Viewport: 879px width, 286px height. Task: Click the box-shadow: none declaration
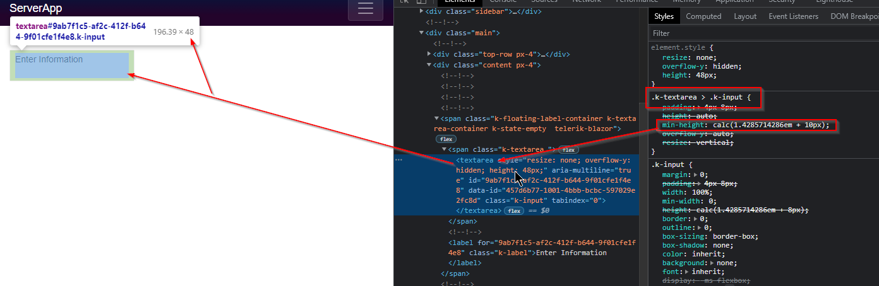(697, 245)
